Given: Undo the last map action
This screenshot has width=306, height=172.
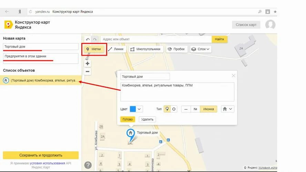Looking at the screenshot, I should [88, 39].
